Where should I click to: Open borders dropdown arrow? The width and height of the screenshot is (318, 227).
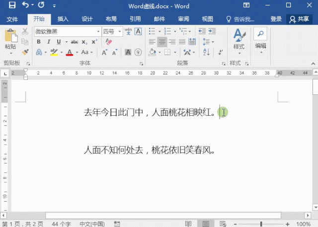pos(175,53)
